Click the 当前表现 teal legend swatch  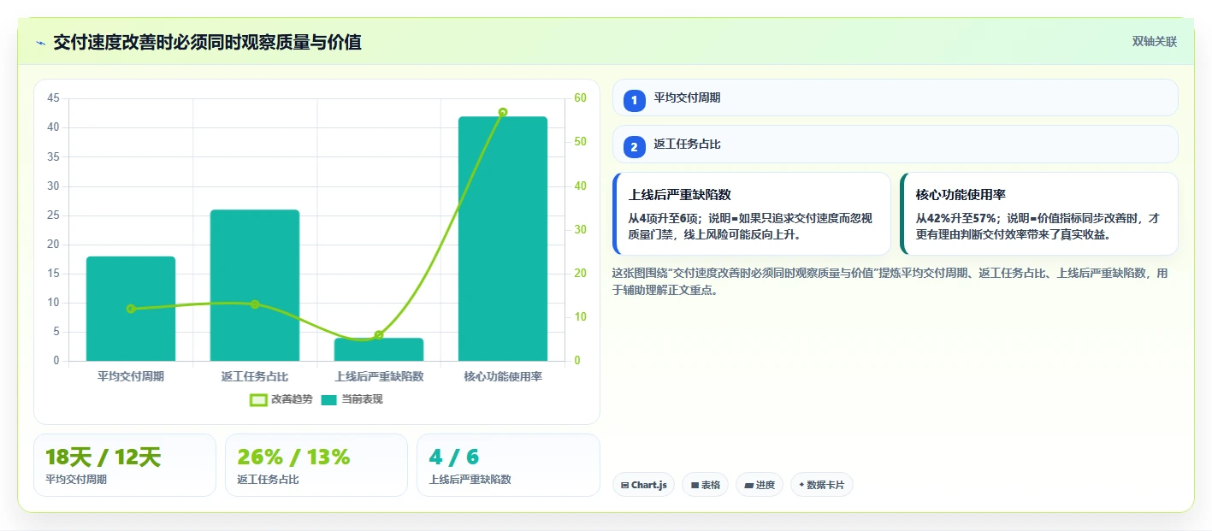329,399
